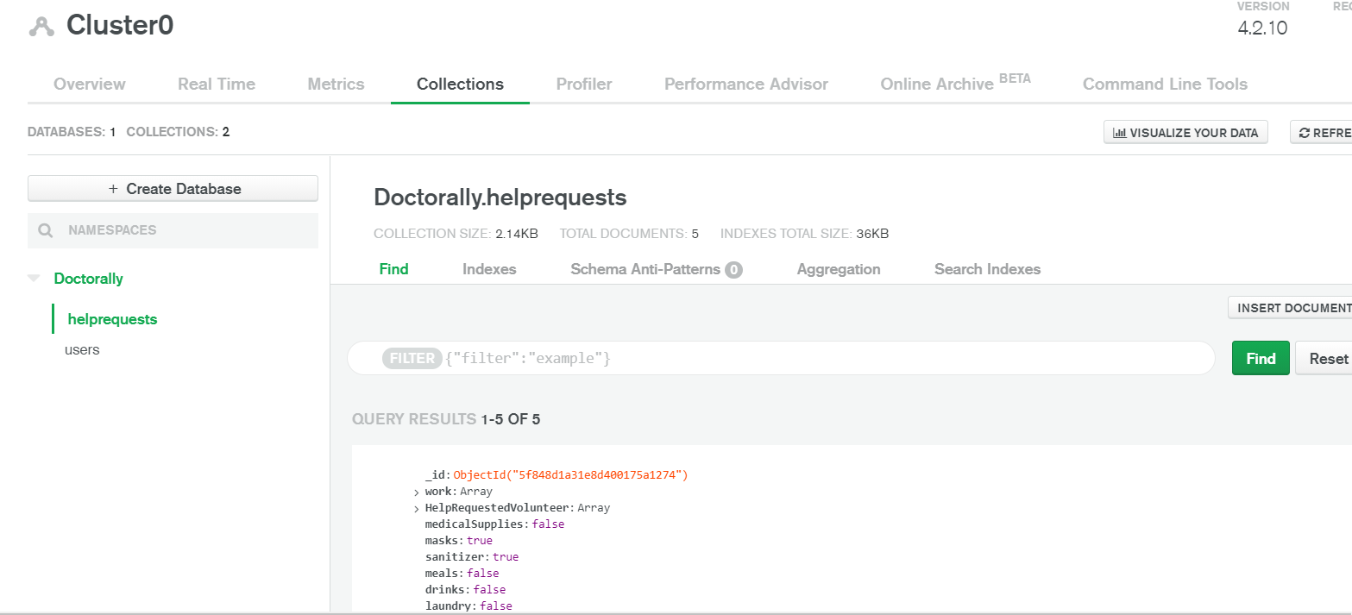Select the users collection
Image resolution: width=1352 pixels, height=615 pixels.
pyautogui.click(x=82, y=350)
